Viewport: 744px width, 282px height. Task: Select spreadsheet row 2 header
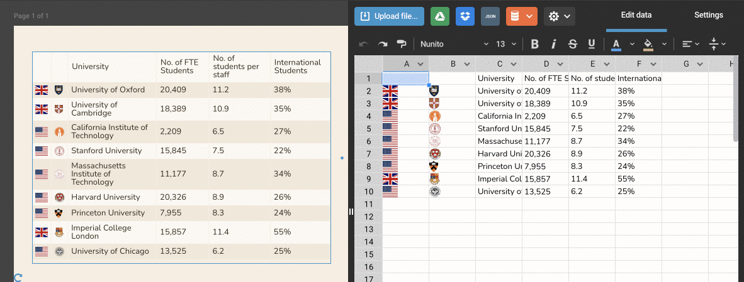[x=368, y=91]
